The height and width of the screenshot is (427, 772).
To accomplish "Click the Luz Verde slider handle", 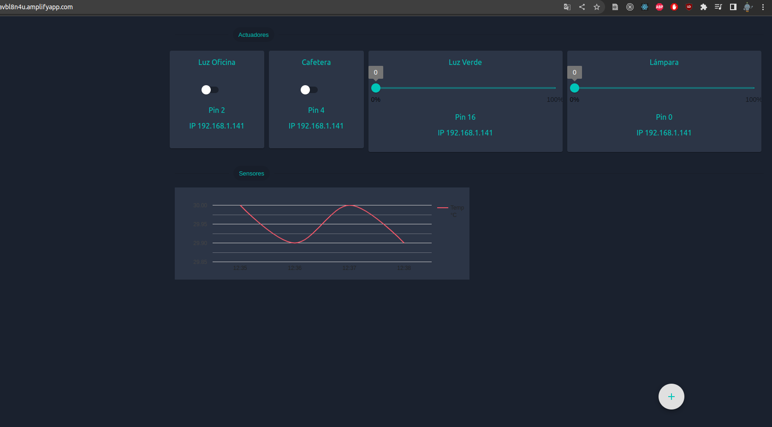I will coord(376,88).
